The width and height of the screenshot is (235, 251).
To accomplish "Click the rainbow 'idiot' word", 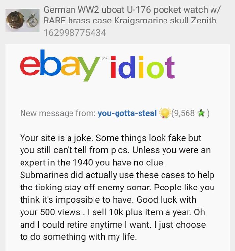I will point(143,67).
